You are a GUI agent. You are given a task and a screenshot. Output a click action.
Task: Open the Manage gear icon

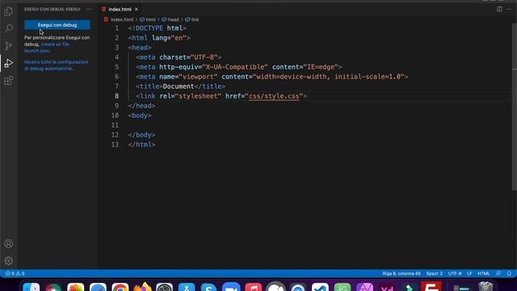9,260
